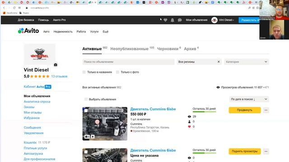Open Кабинет Avito Pro link

[x=37, y=87]
